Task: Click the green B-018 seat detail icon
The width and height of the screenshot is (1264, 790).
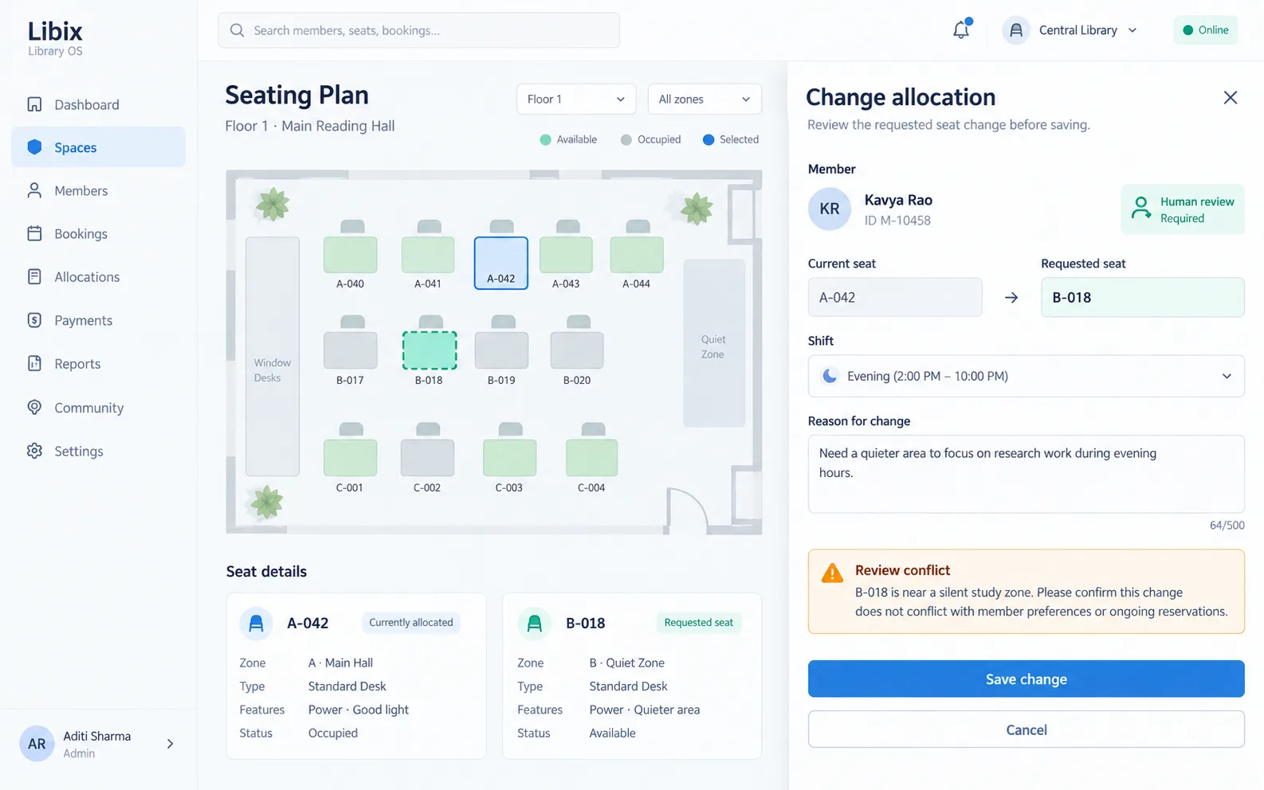Action: point(535,623)
